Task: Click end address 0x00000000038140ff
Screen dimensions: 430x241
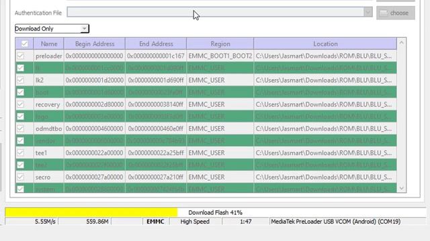Action: pos(156,104)
